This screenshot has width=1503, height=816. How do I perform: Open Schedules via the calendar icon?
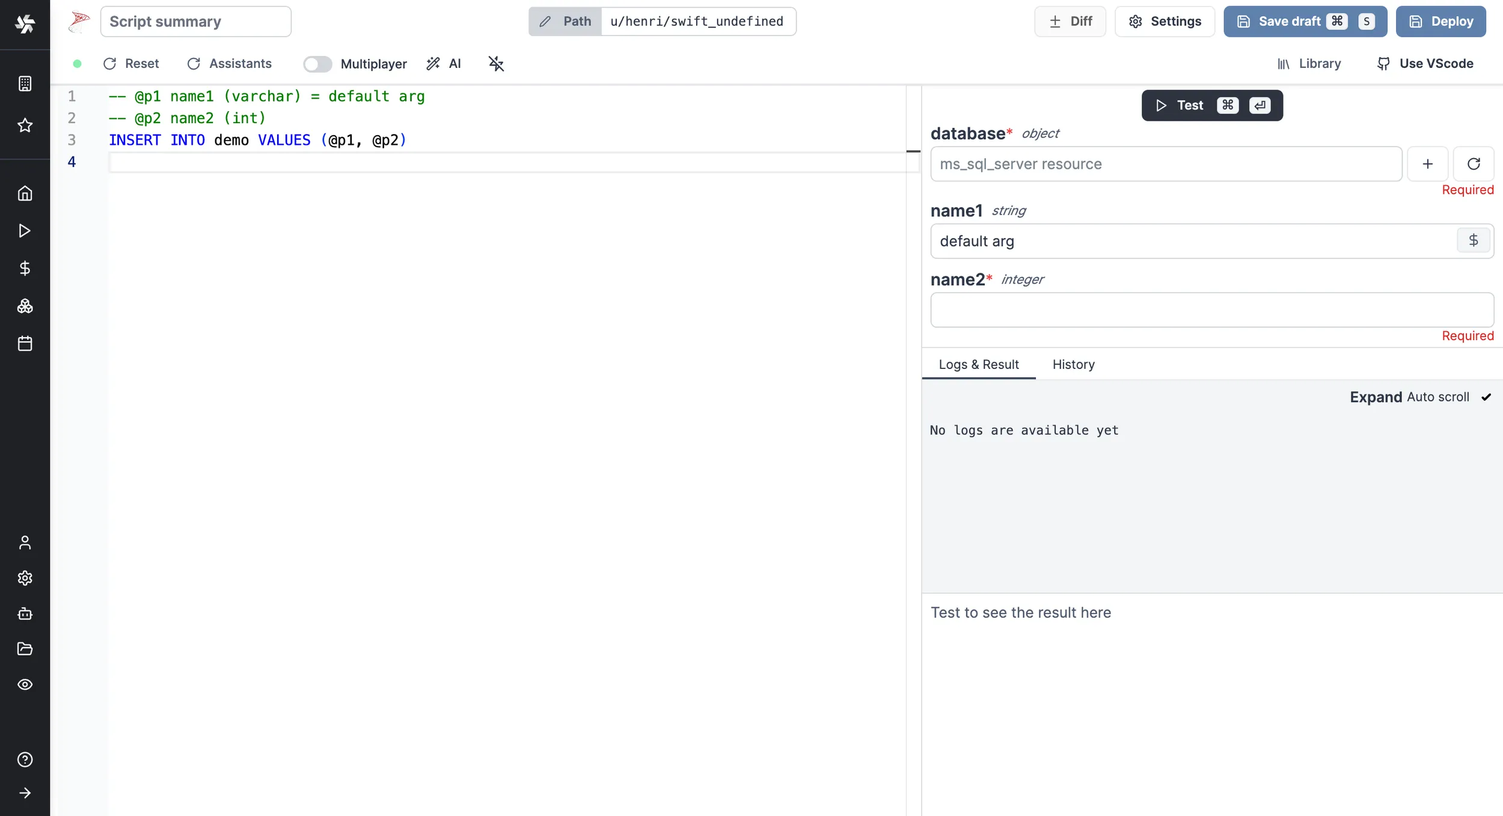point(25,343)
